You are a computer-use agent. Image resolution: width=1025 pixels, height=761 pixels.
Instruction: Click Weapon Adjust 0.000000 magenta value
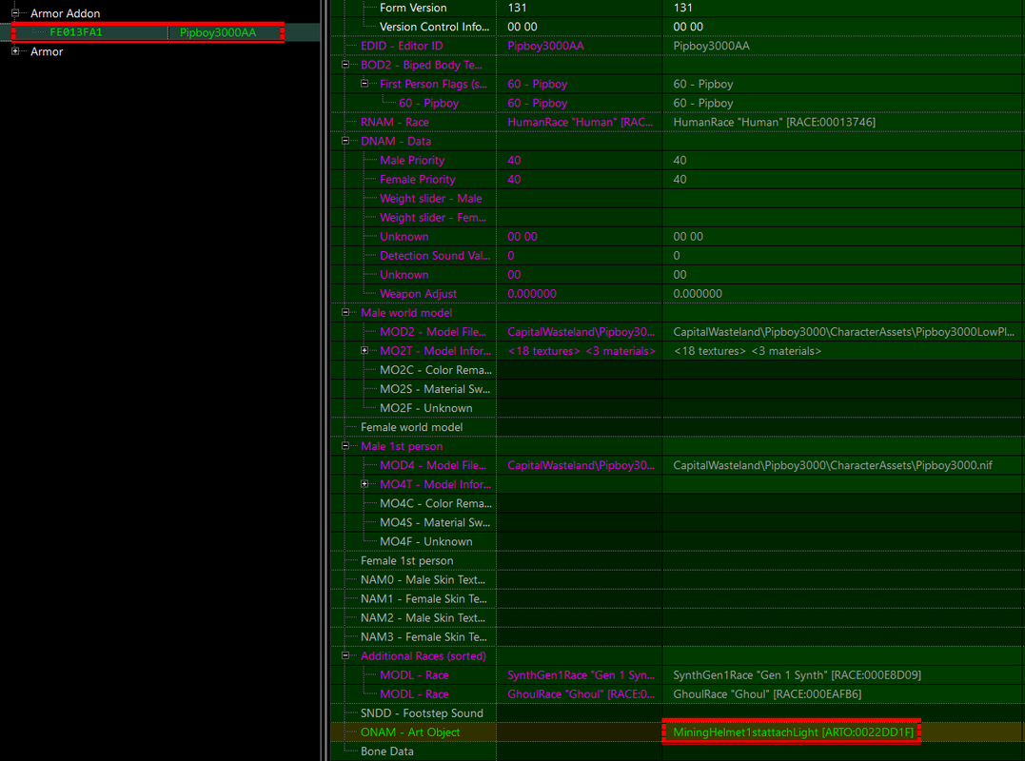[531, 294]
